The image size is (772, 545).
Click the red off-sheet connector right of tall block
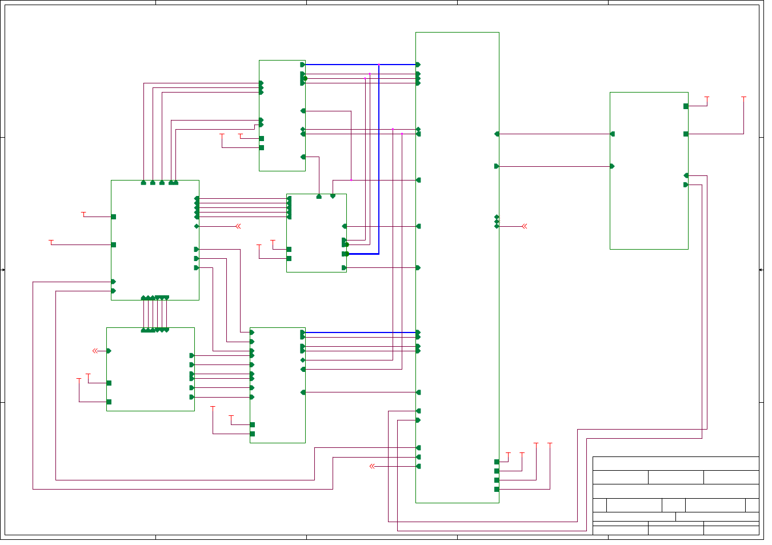point(525,226)
